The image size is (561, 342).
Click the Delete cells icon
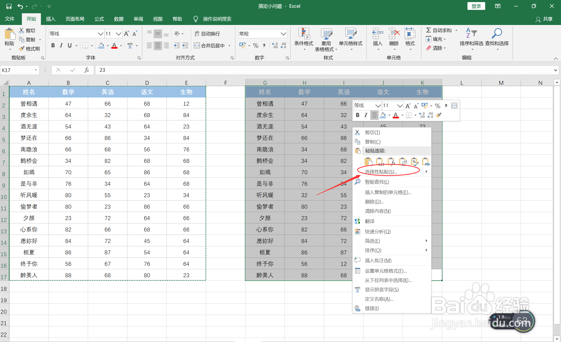coord(394,34)
